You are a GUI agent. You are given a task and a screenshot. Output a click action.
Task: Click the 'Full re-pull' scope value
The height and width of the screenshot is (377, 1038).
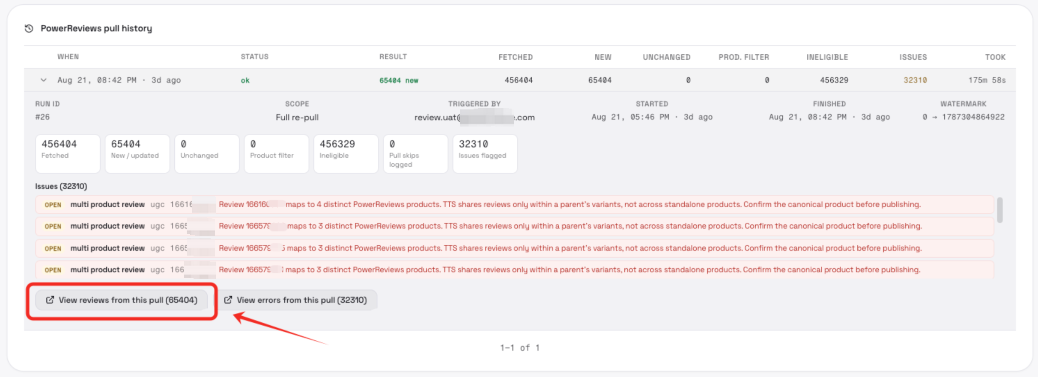(x=297, y=117)
